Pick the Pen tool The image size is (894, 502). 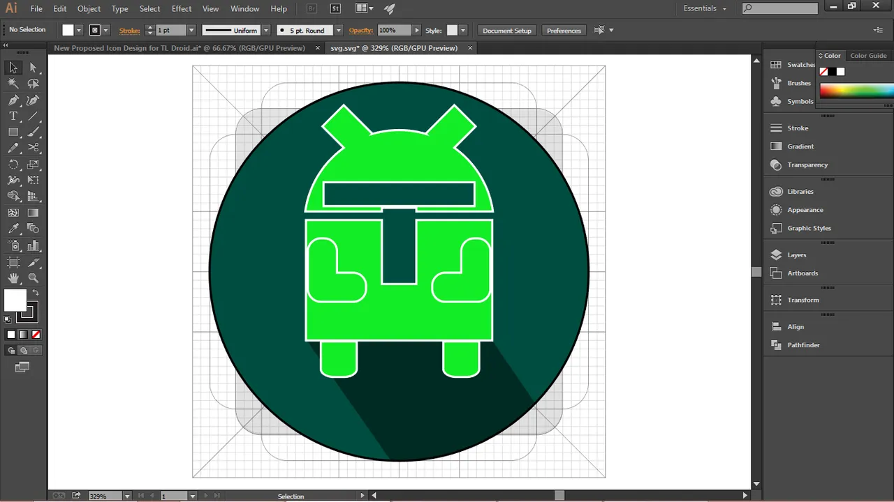[13, 100]
